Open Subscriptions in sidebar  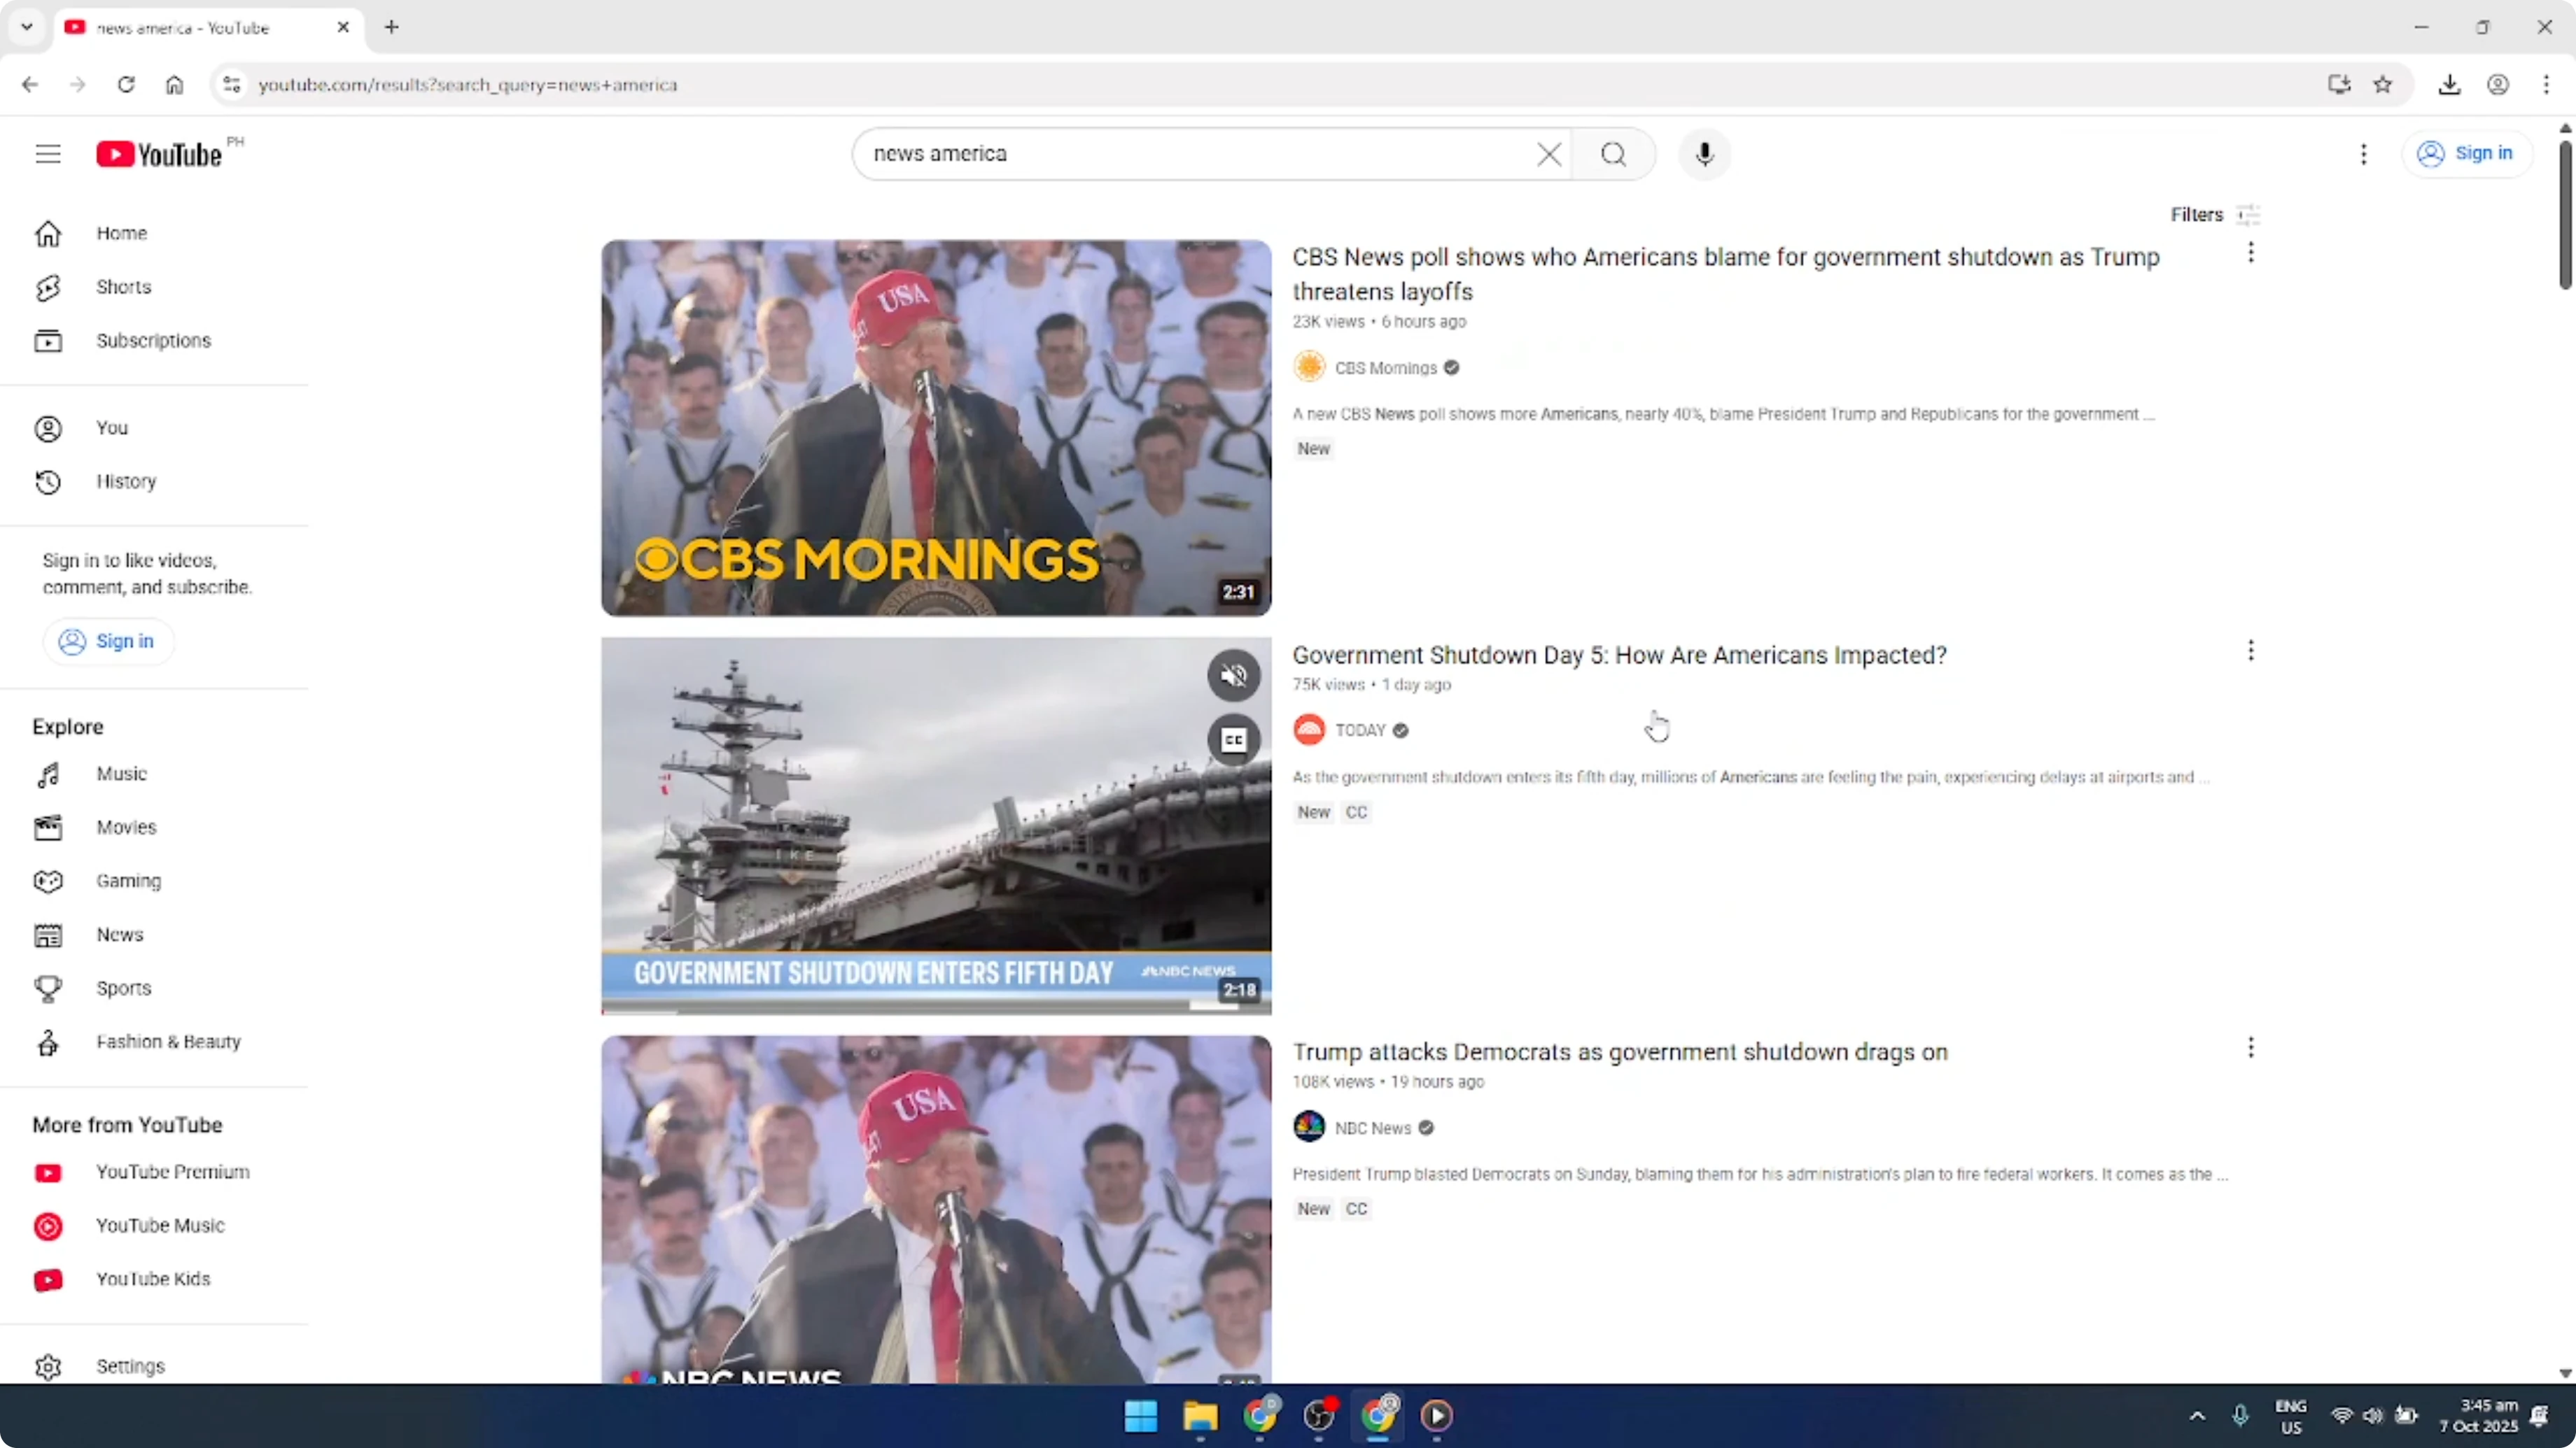tap(154, 341)
